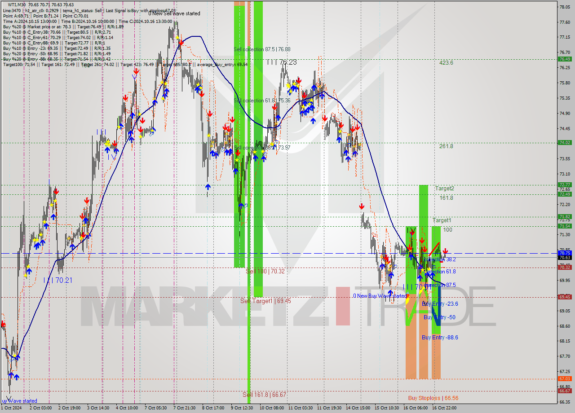Image resolution: width=575 pixels, height=413 pixels.
Task: Click the 'Buy Entry -23.6' label
Action: click(440, 304)
